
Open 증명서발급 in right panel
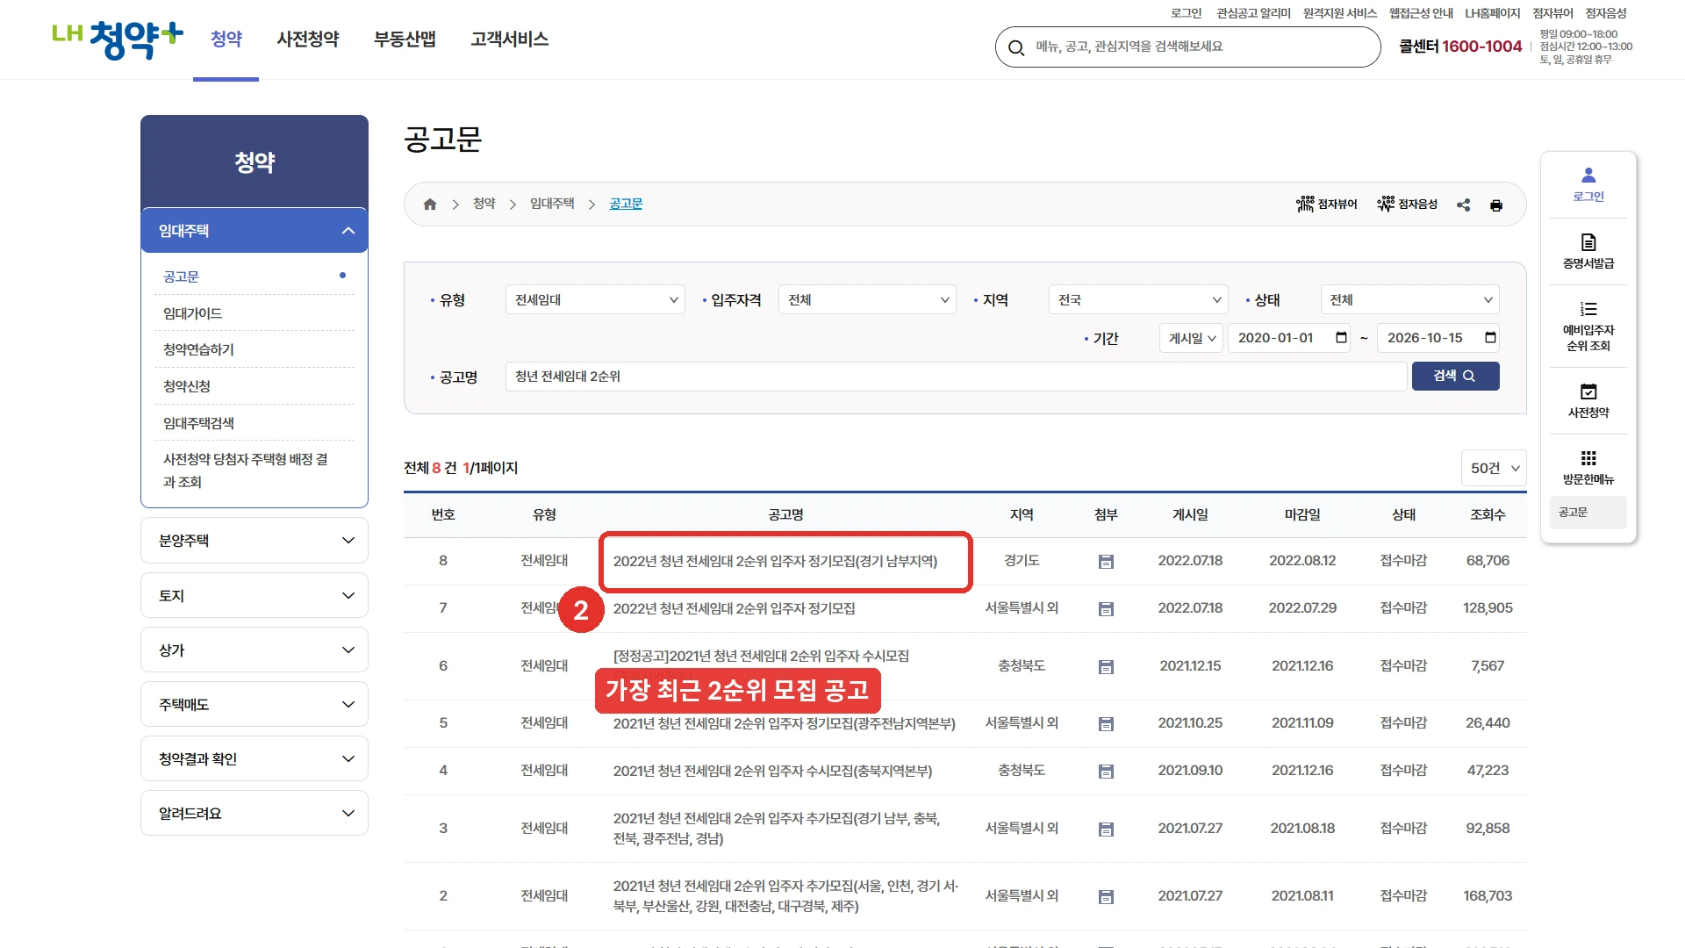point(1588,251)
